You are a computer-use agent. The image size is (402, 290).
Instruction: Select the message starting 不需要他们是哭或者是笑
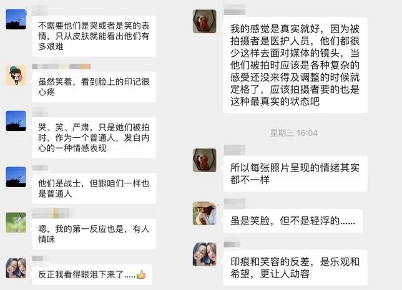click(94, 36)
